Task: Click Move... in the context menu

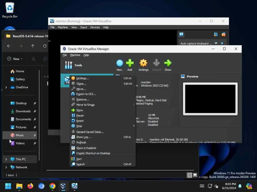Action: tap(103, 89)
